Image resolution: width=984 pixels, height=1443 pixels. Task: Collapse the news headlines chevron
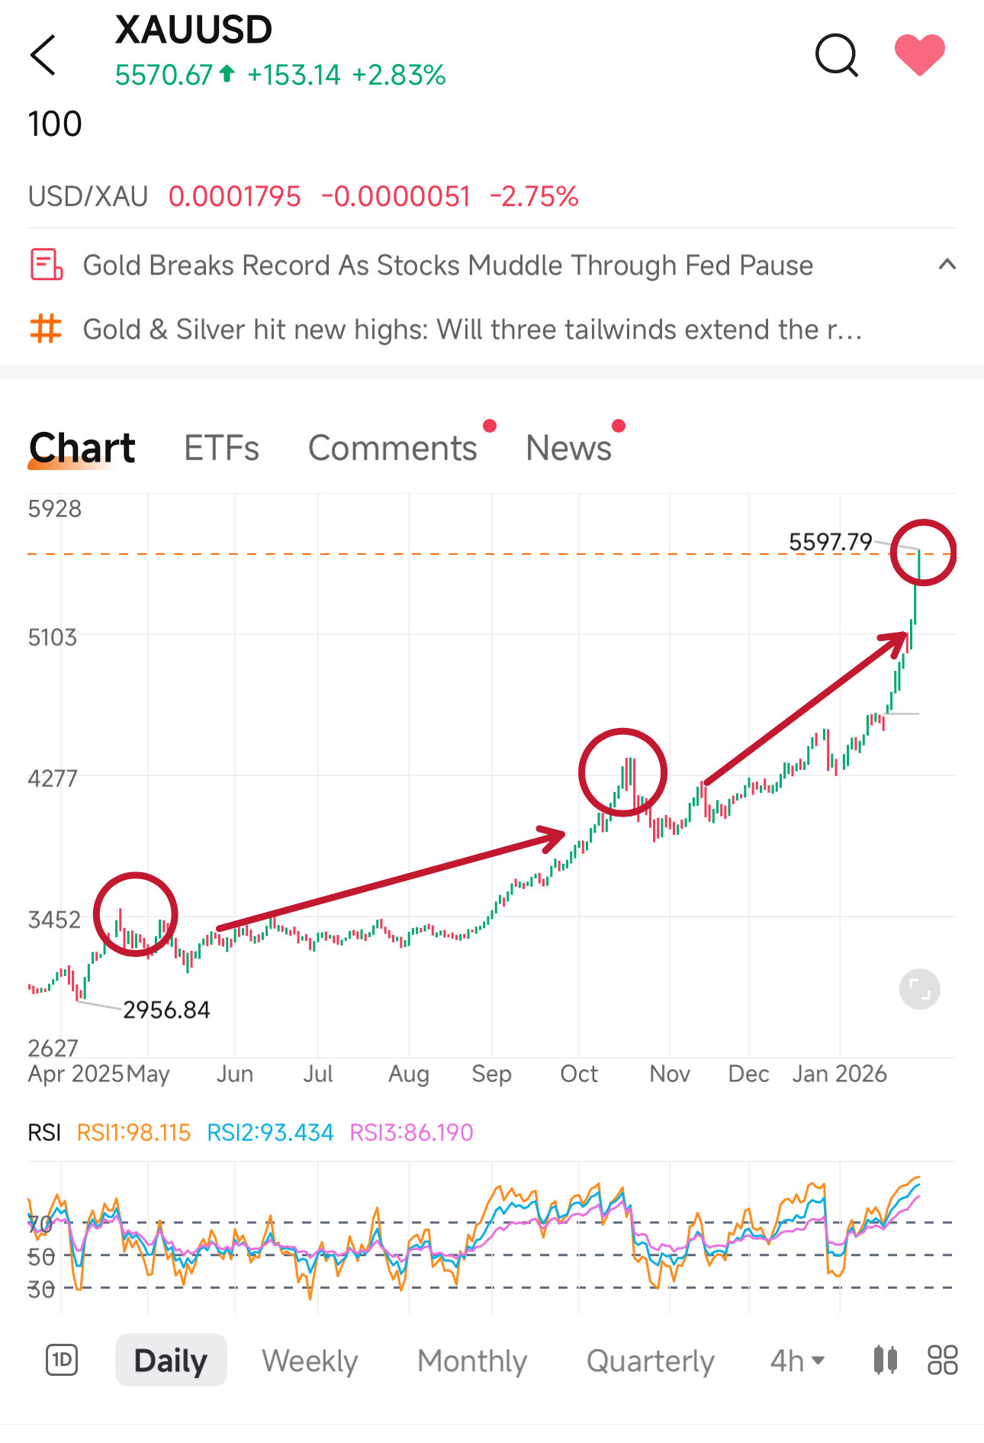point(947,265)
